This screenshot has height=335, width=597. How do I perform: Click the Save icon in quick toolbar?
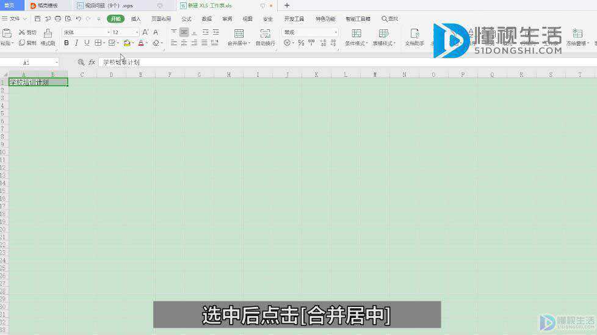(x=37, y=19)
